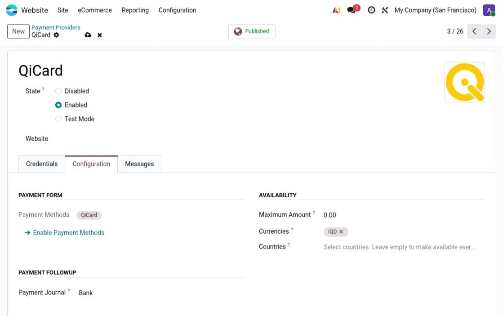The image size is (503, 316).
Task: Open the Site menu
Action: [62, 10]
